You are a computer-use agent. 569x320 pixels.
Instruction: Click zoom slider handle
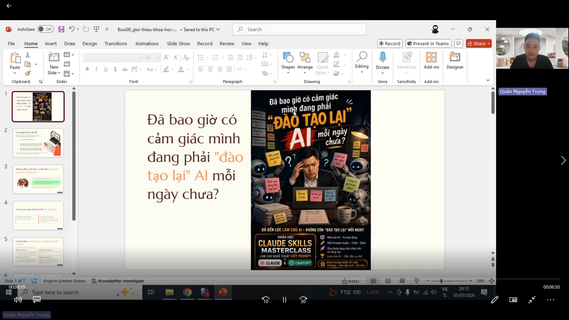tap(441, 281)
